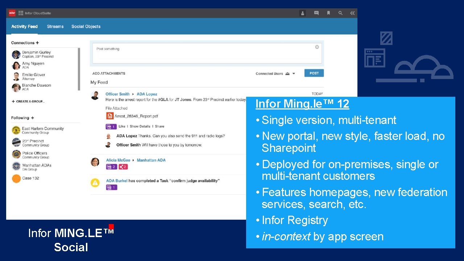Select Emilie Glover connection
The width and height of the screenshot is (464, 261).
33,76
